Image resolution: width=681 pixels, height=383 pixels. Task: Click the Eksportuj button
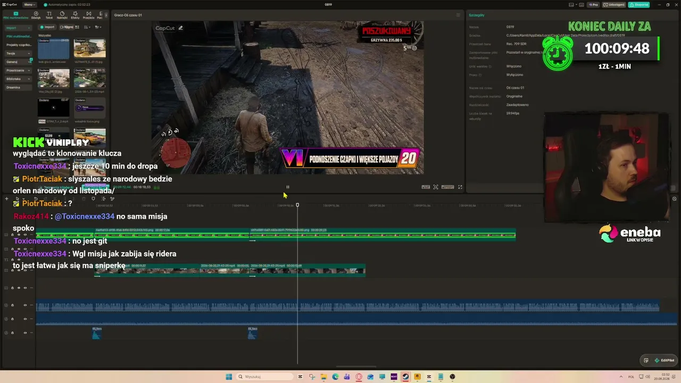638,5
